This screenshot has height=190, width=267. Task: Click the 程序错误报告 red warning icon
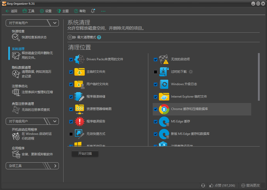[79, 121]
